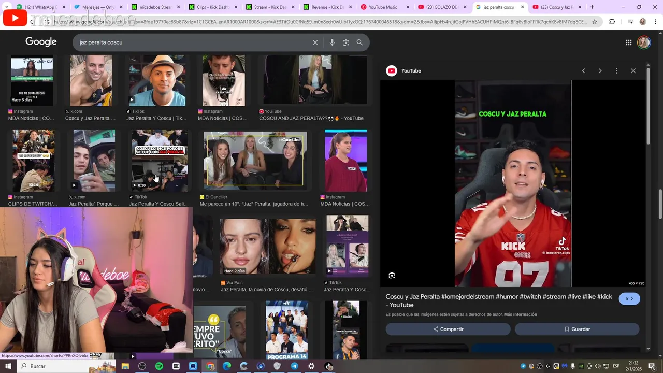The width and height of the screenshot is (663, 373).
Task: Open TikTok thumbnail man in white hat
Action: click(157, 80)
